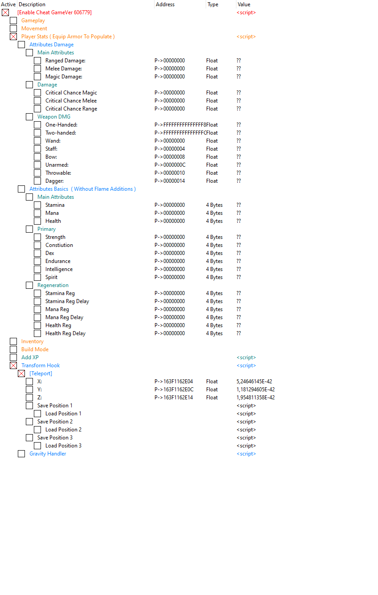Toggle the Throwable entry checkbox

click(37, 173)
